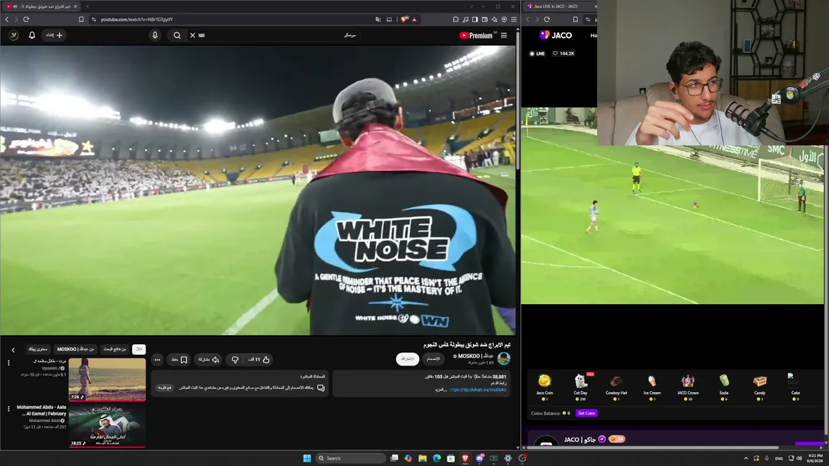Open the tip.dokan.sa link in description
The image size is (829, 466).
tap(477, 390)
